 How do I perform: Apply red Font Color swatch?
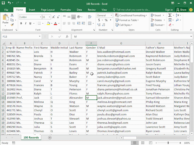pos(55,23)
